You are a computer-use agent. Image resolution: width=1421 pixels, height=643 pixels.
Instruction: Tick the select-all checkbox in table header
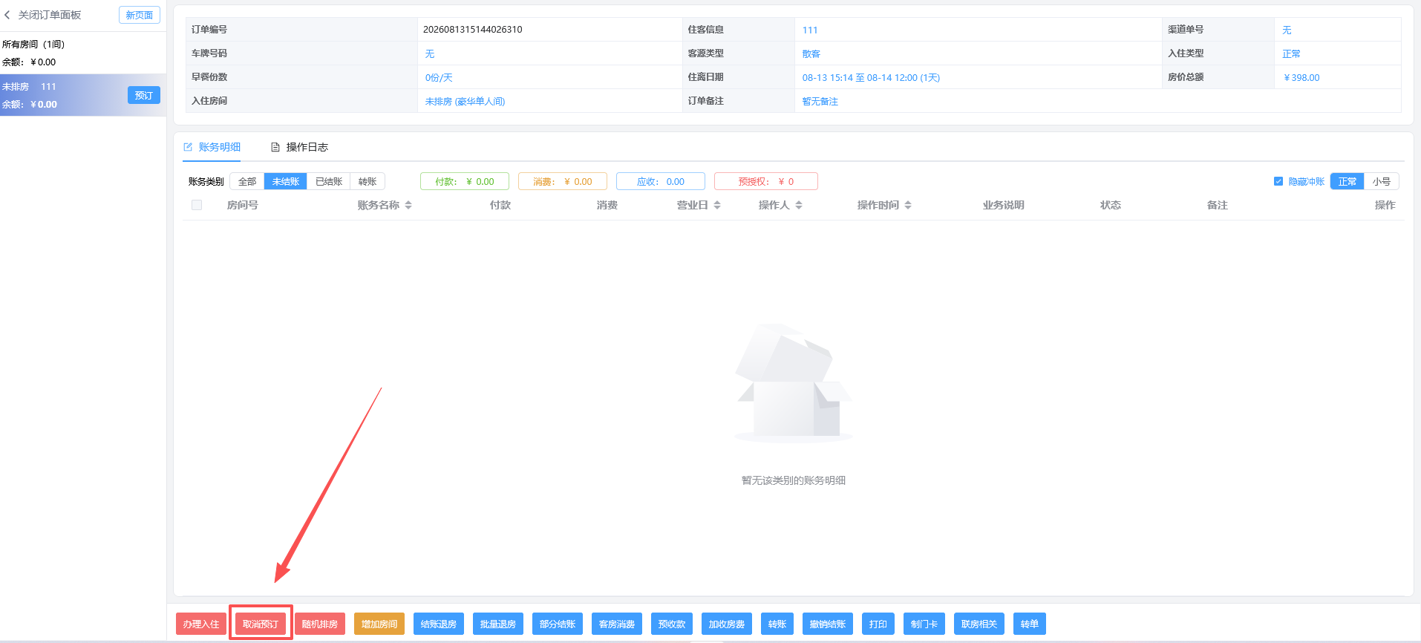point(197,205)
